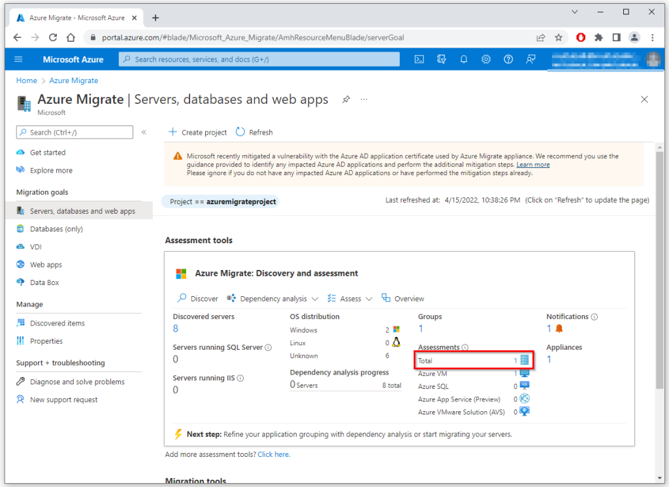Viewport: 669px width, 487px height.
Task: Go to Home breadcrumb link
Action: tap(26, 80)
